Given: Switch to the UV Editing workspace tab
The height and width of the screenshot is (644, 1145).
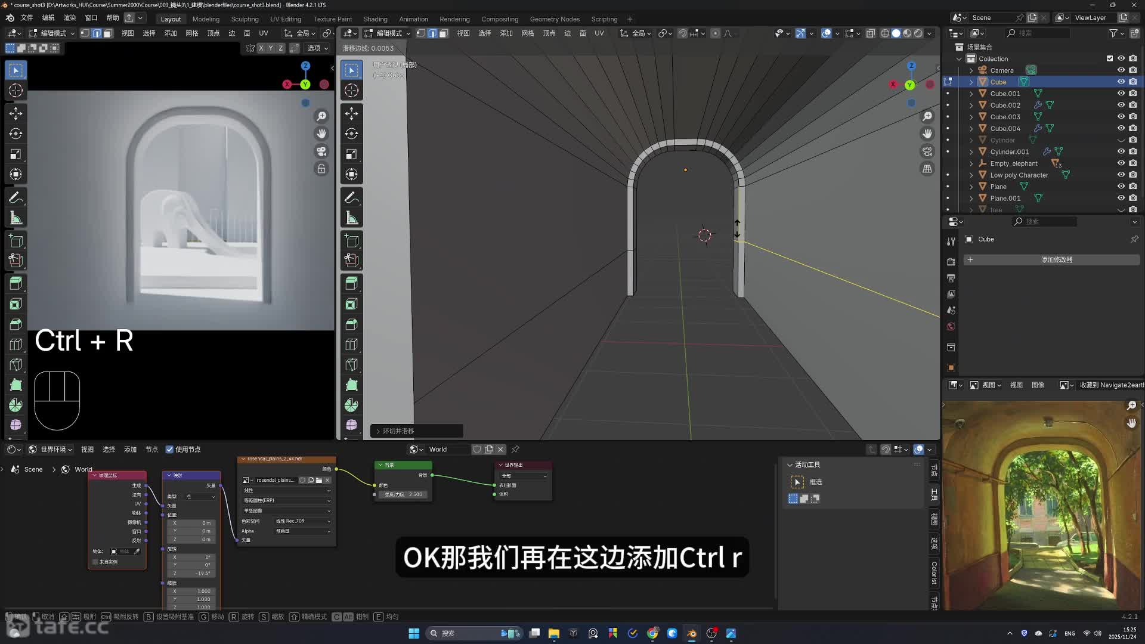Looking at the screenshot, I should 285,19.
